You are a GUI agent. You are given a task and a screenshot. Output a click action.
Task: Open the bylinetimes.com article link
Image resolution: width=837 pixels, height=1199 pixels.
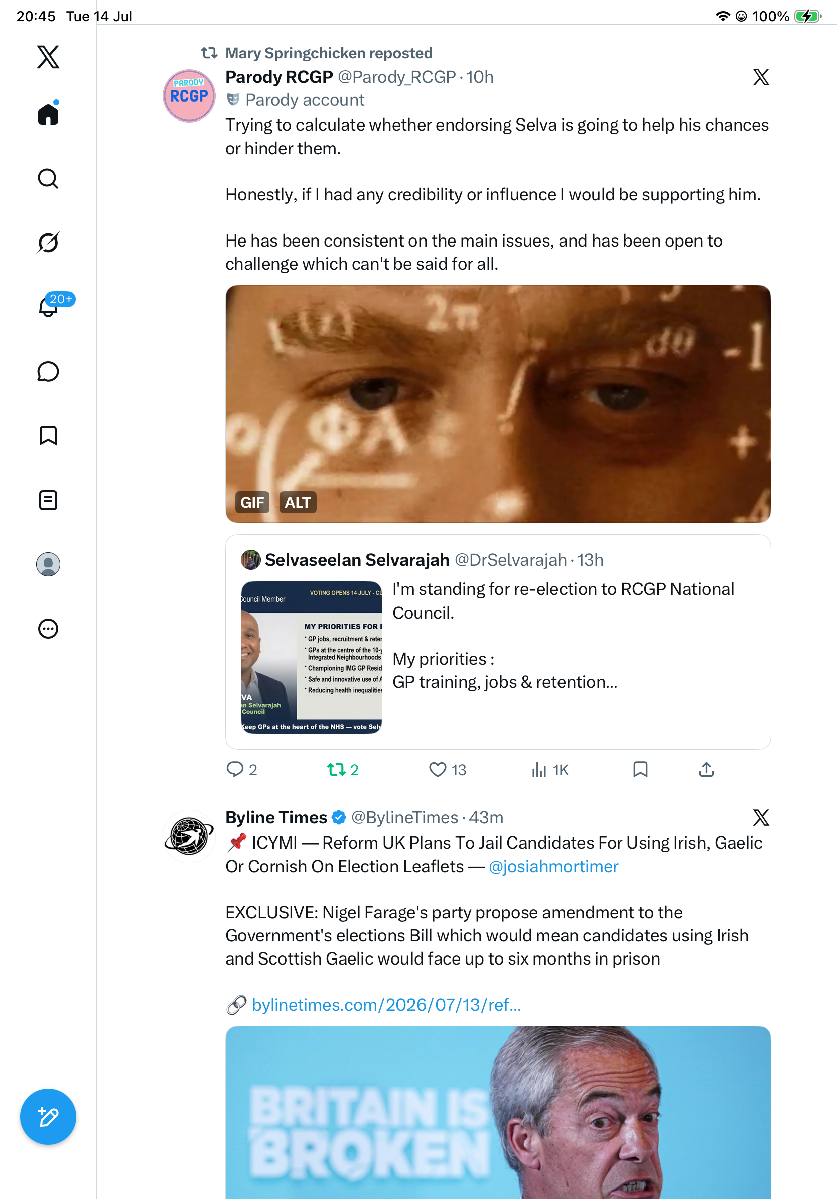386,1005
